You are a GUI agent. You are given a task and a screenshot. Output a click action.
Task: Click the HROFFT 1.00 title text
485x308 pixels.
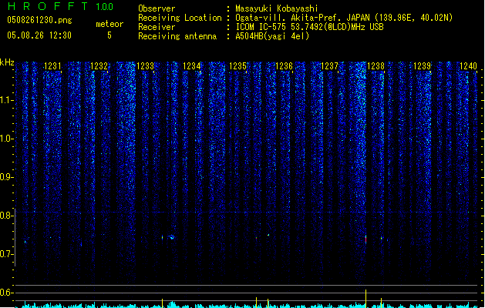point(60,6)
